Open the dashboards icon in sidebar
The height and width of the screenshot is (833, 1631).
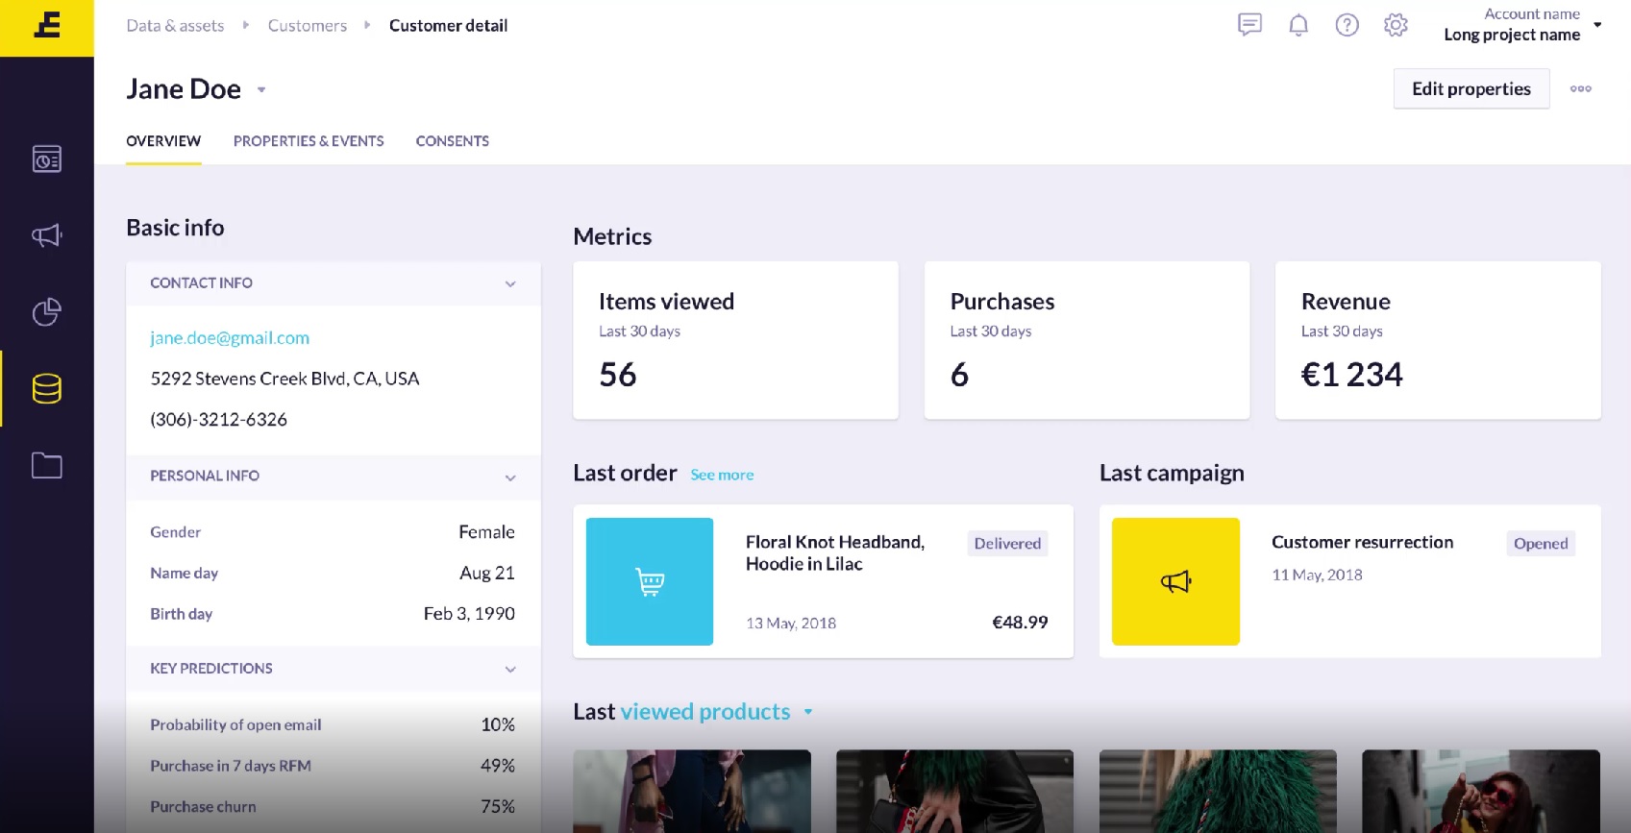pos(46,159)
